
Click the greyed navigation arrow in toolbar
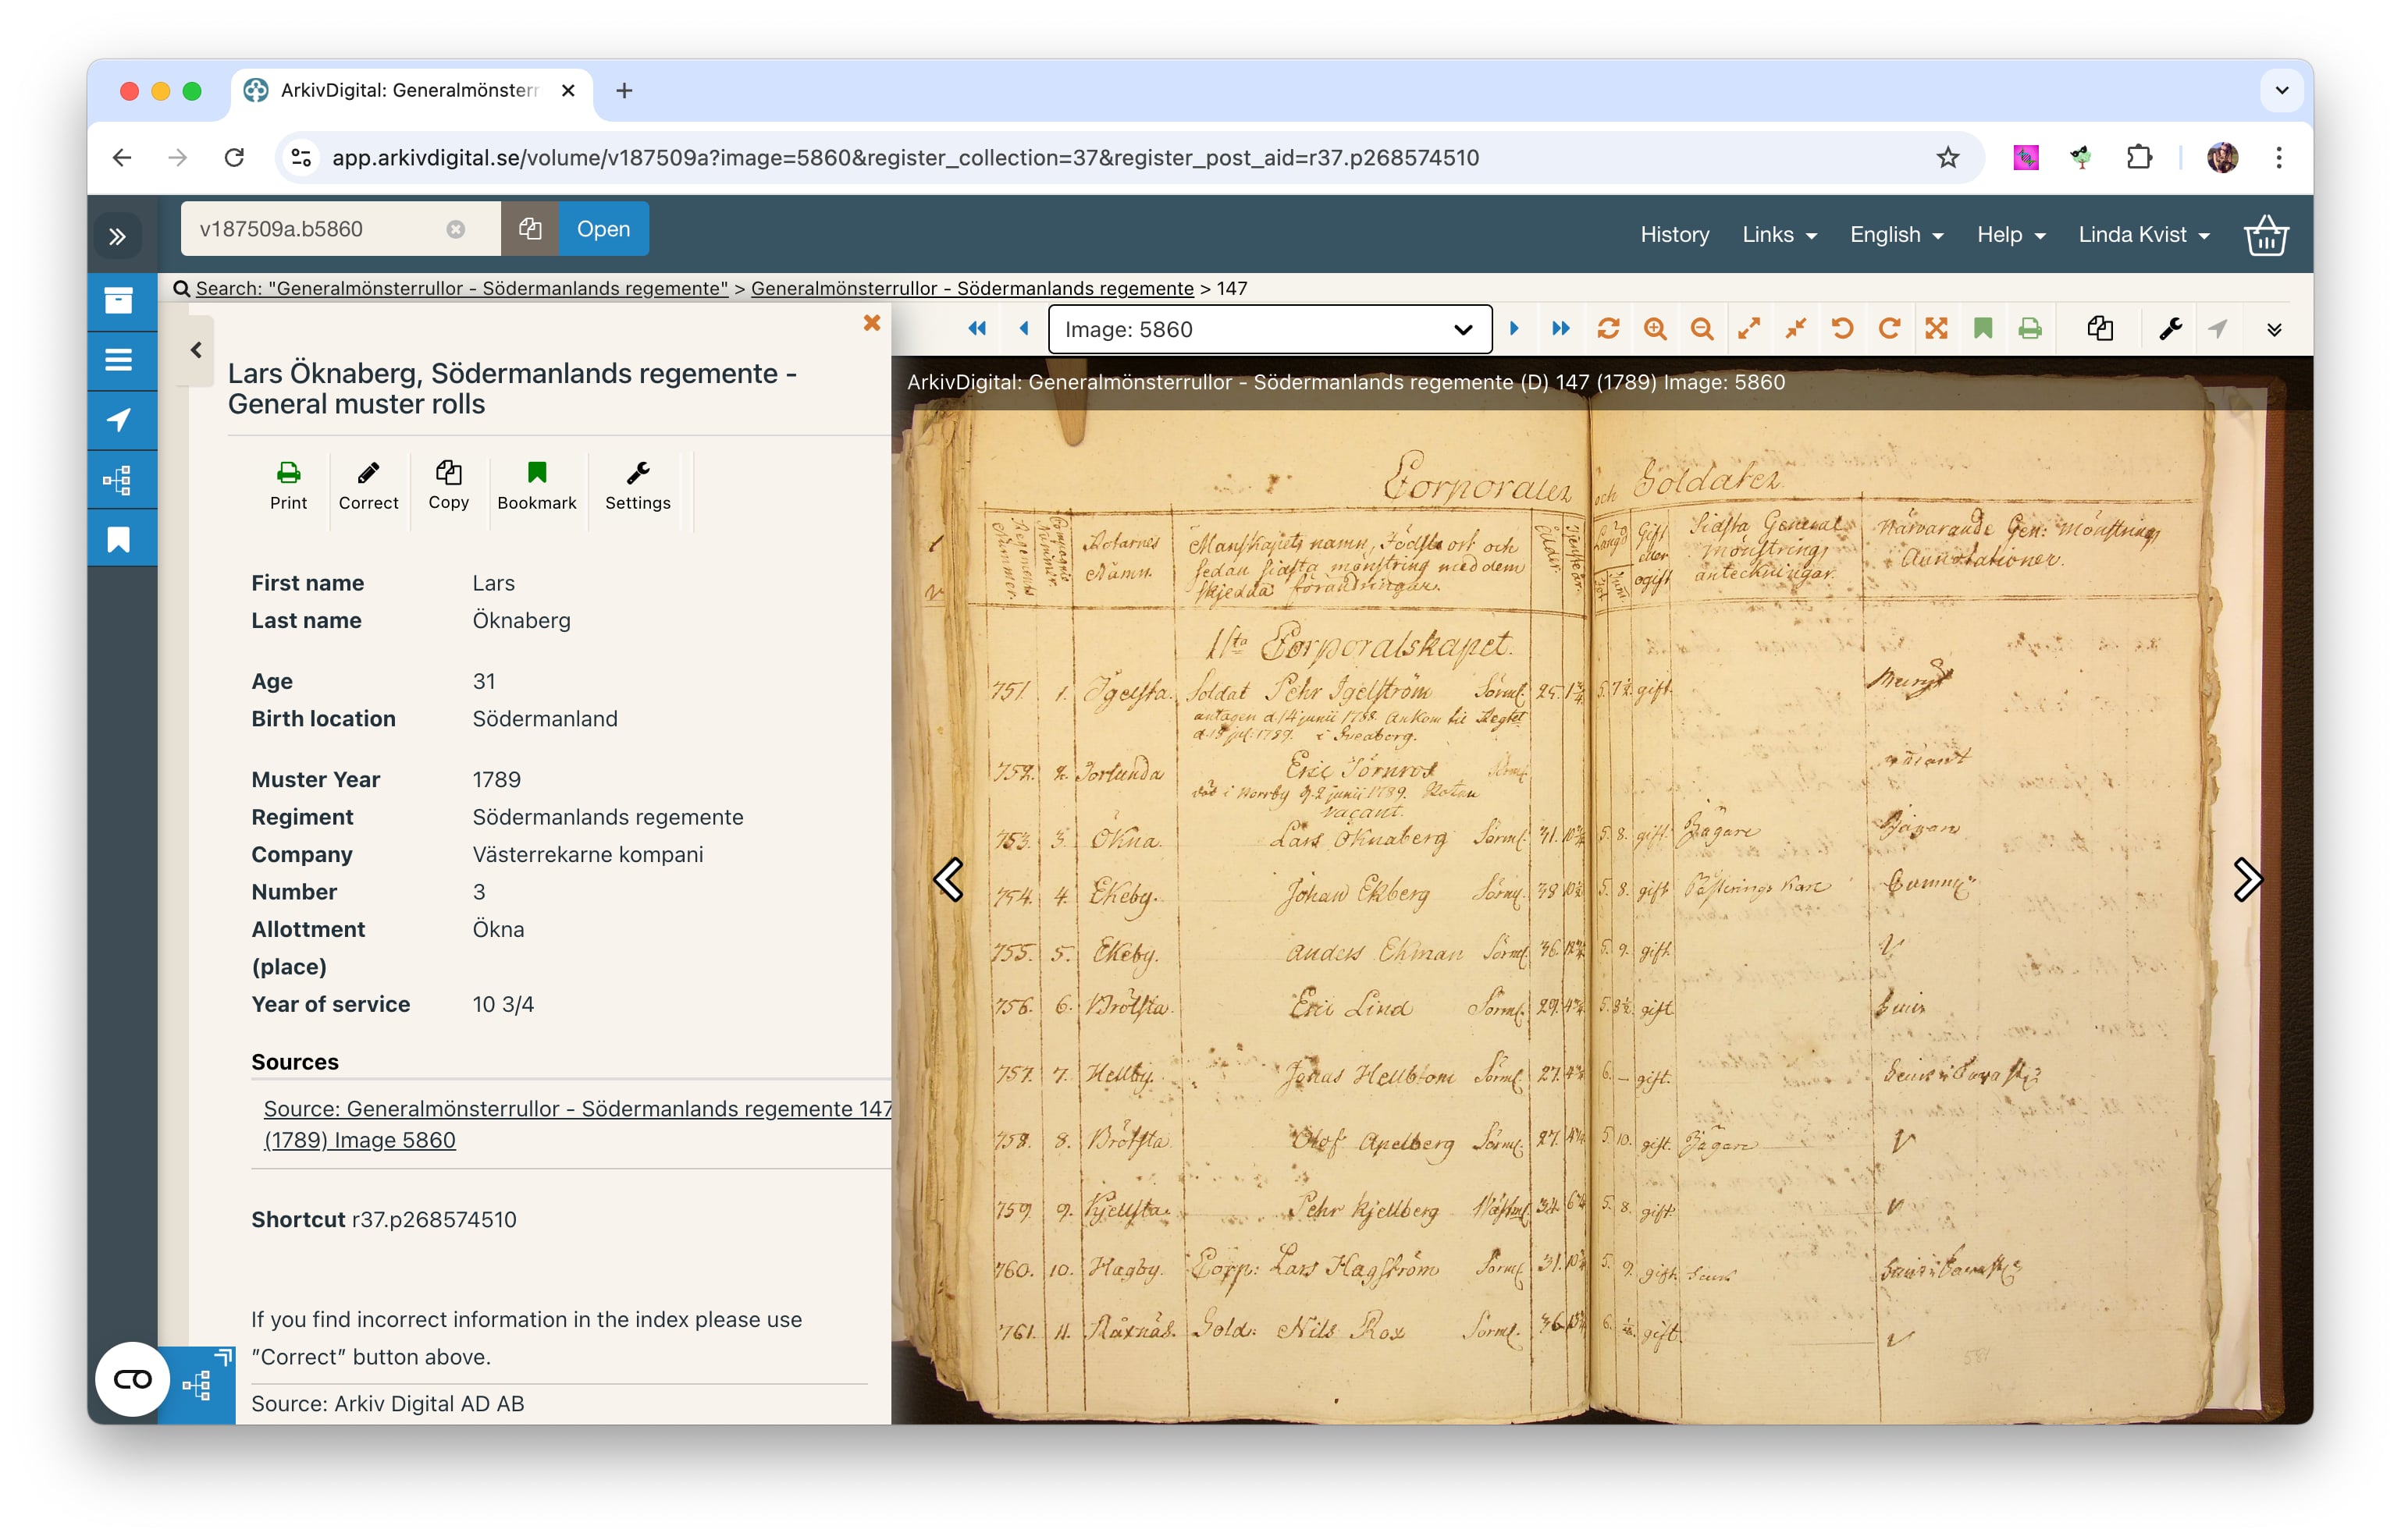[x=2218, y=329]
